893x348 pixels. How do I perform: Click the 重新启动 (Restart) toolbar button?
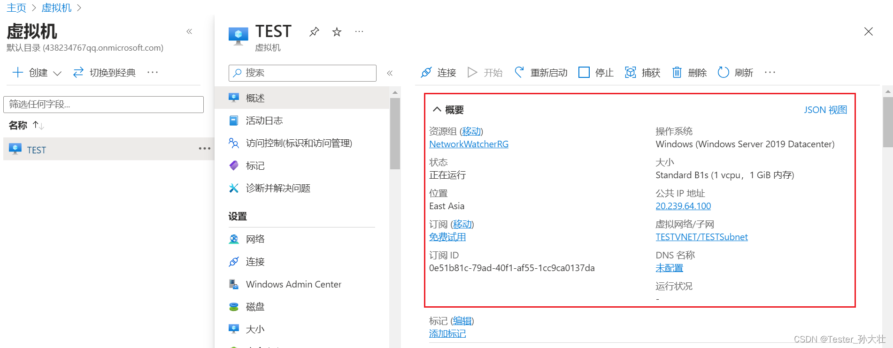541,73
